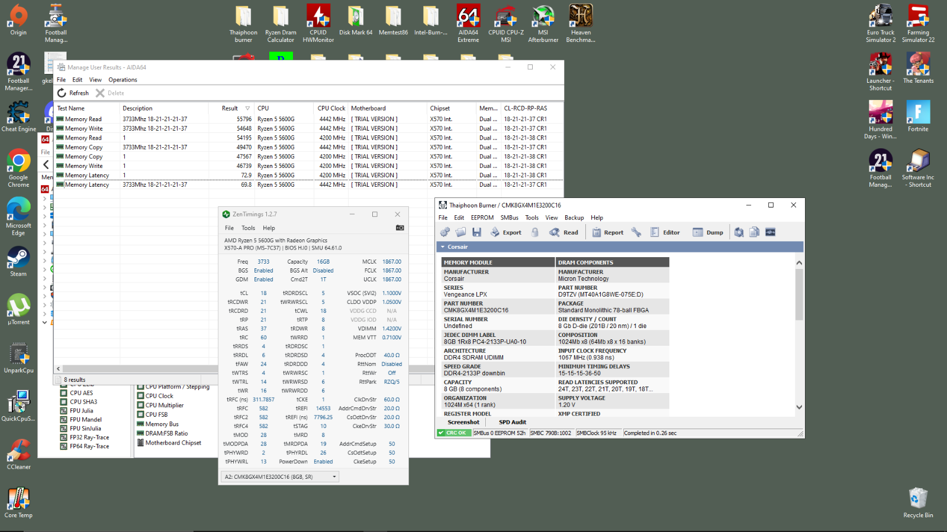The height and width of the screenshot is (532, 947).
Task: Click the padlock icon in Thaiphoon toolbar
Action: click(x=535, y=232)
